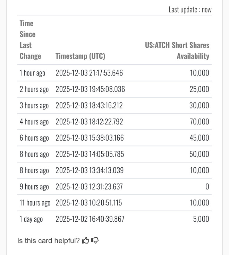229x255 pixels.
Task: Click the Timestamp (UTC) column header
Action: tap(80, 56)
